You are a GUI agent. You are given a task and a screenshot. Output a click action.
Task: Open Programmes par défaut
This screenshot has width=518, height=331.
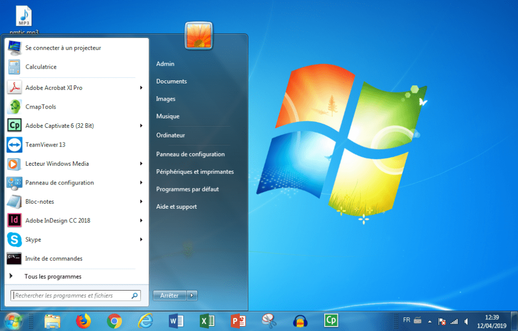(x=187, y=190)
